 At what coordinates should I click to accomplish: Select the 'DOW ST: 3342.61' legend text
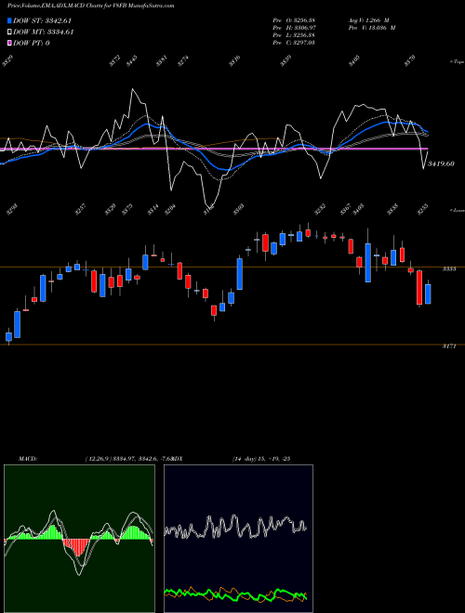[x=42, y=20]
